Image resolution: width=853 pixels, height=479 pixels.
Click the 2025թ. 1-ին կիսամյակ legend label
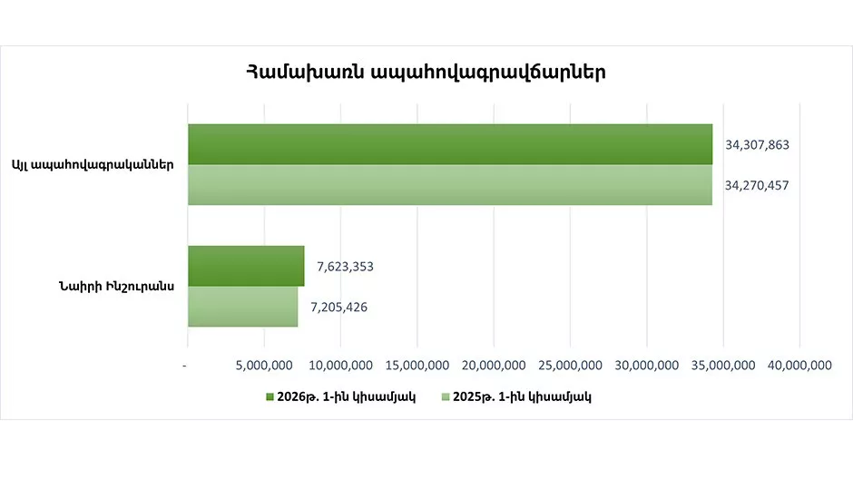tap(522, 397)
